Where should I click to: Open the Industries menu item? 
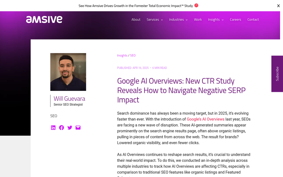pos(176,19)
